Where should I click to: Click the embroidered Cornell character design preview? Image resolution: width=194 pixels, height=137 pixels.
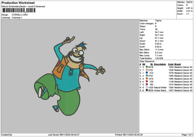(x=70, y=76)
